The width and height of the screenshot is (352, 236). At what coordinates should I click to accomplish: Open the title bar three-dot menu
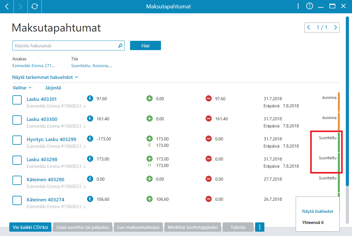tap(298, 6)
